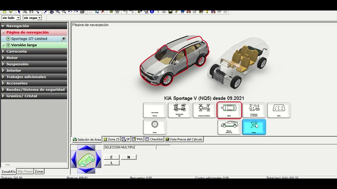Click the green floppy save toolbar icon
This screenshot has width=337, height=189.
[170, 12]
